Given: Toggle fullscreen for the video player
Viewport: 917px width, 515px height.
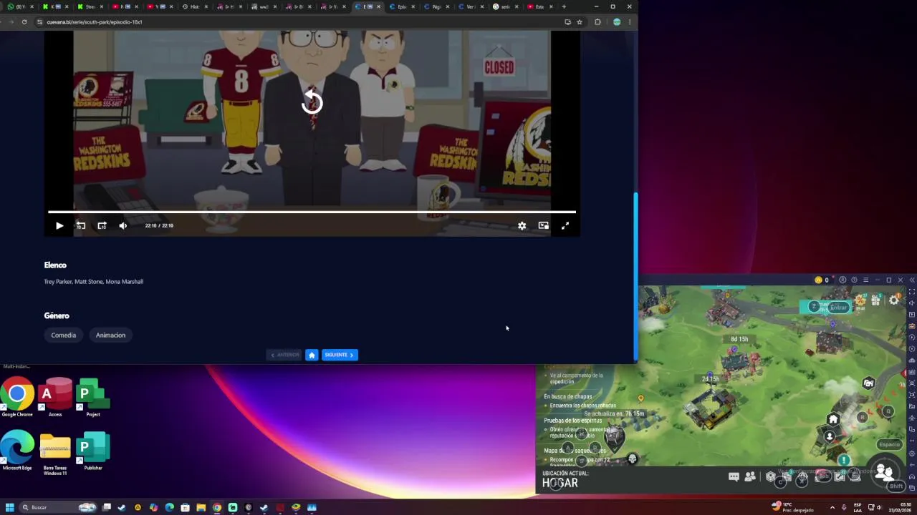Looking at the screenshot, I should coord(565,225).
